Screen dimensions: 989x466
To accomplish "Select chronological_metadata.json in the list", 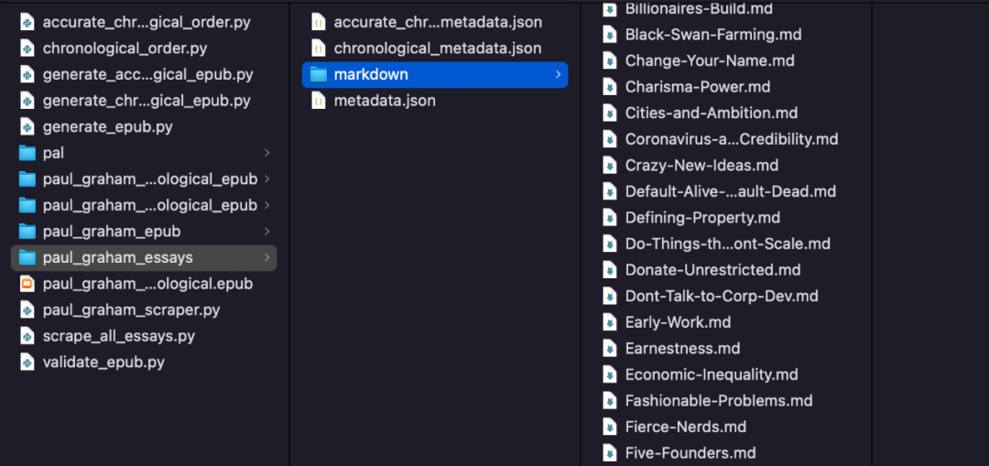I will [x=435, y=49].
